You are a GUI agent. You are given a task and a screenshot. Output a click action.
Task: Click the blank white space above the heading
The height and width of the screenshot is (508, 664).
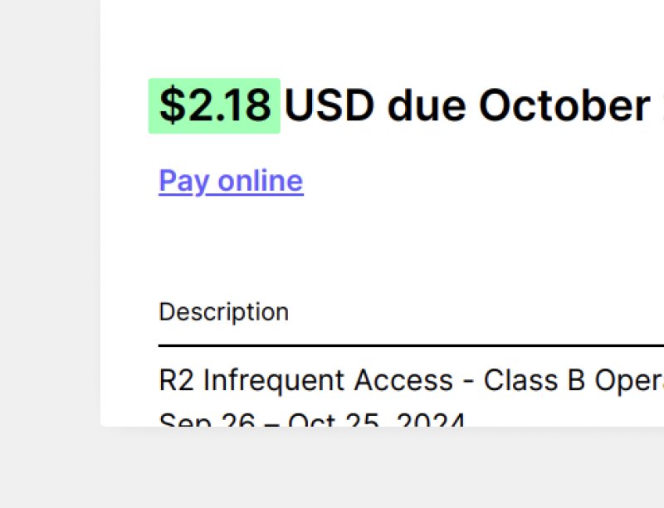pyautogui.click(x=373, y=37)
